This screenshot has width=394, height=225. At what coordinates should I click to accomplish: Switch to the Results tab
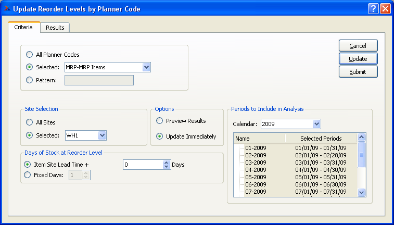[55, 28]
